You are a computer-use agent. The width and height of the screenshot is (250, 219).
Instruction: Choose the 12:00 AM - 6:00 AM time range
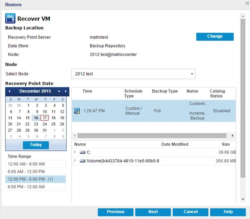tap(36, 164)
